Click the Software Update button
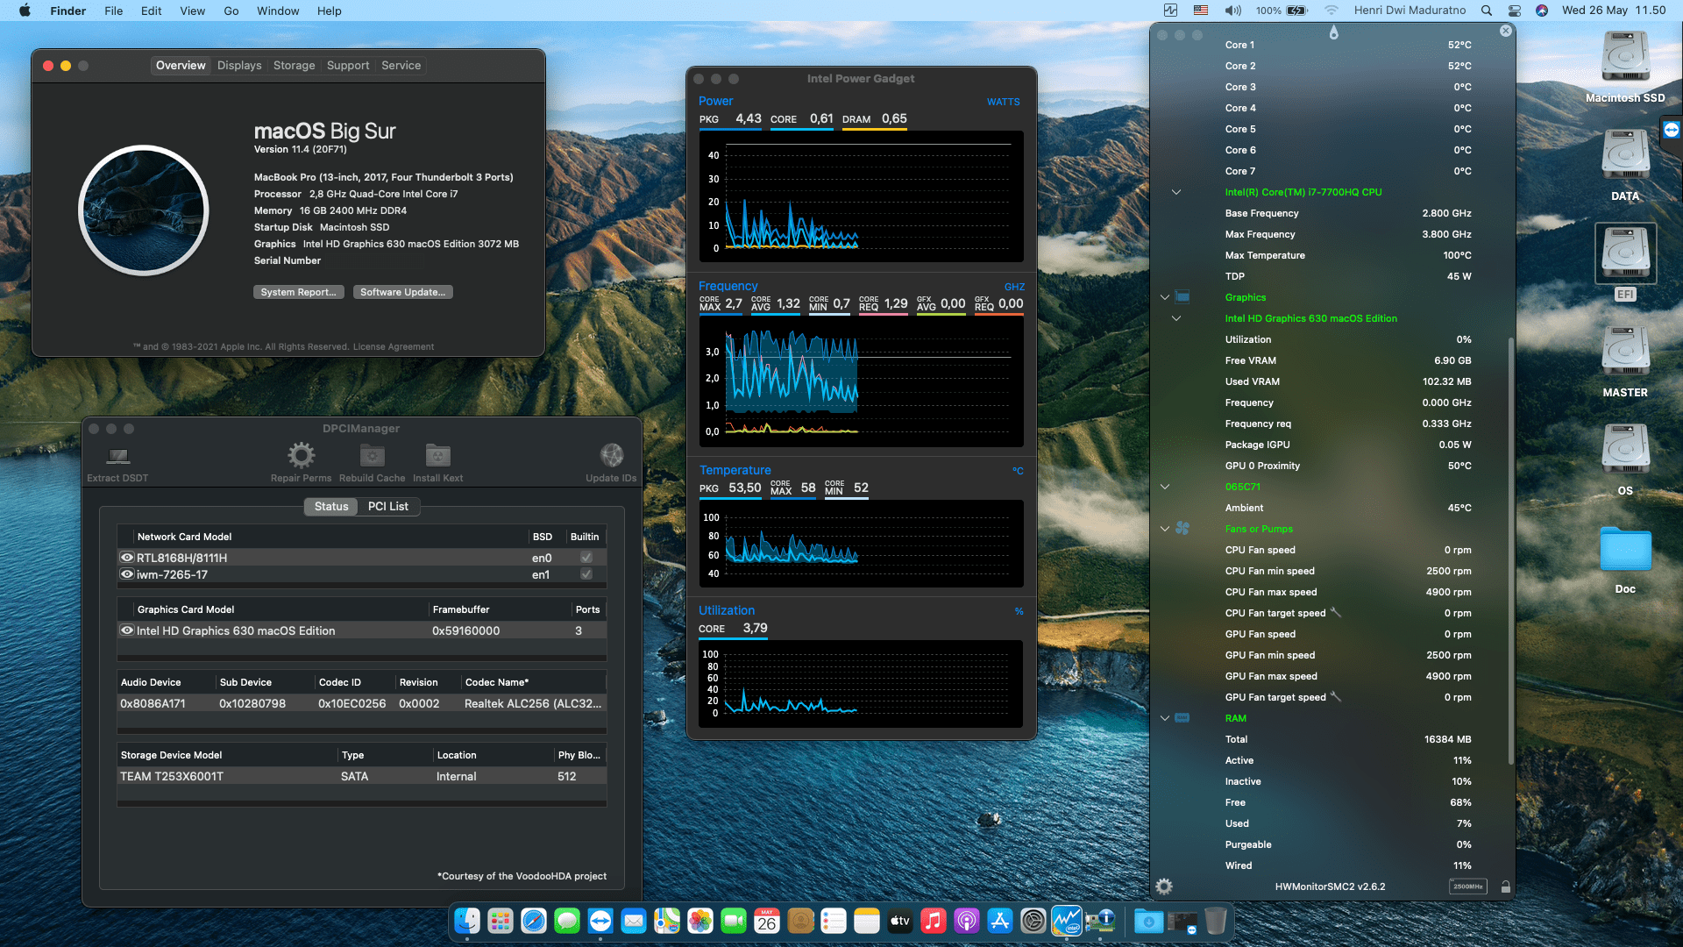 [403, 292]
